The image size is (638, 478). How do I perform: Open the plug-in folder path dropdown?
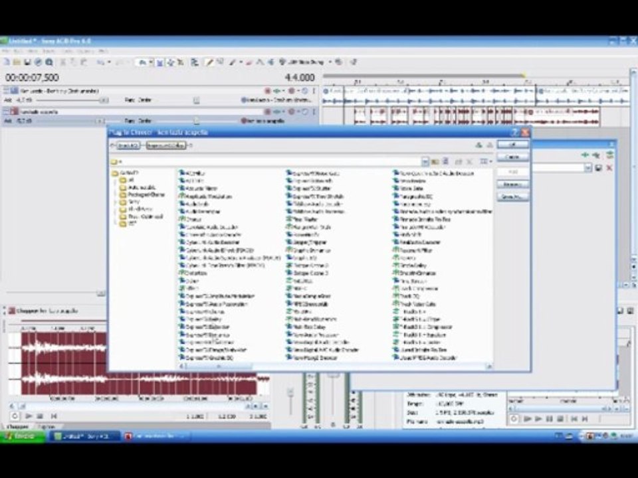[425, 162]
